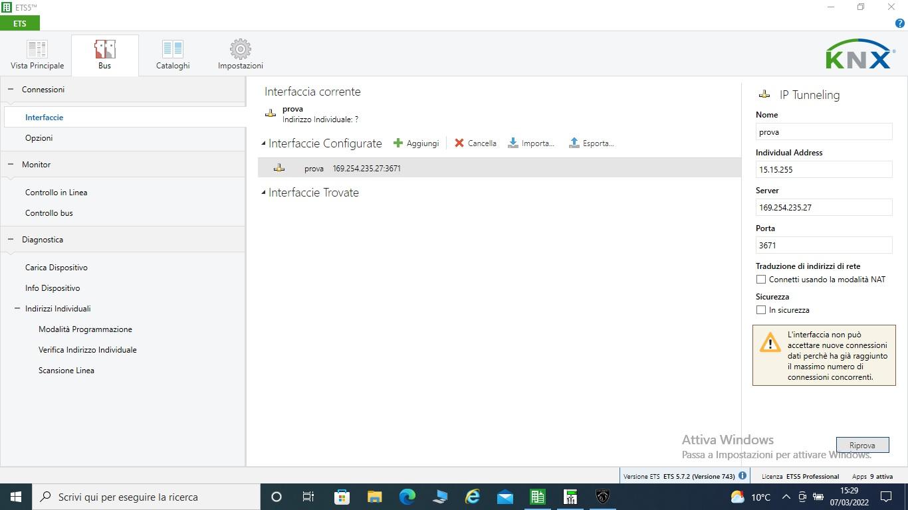Click the current interface prova icon

(x=271, y=114)
